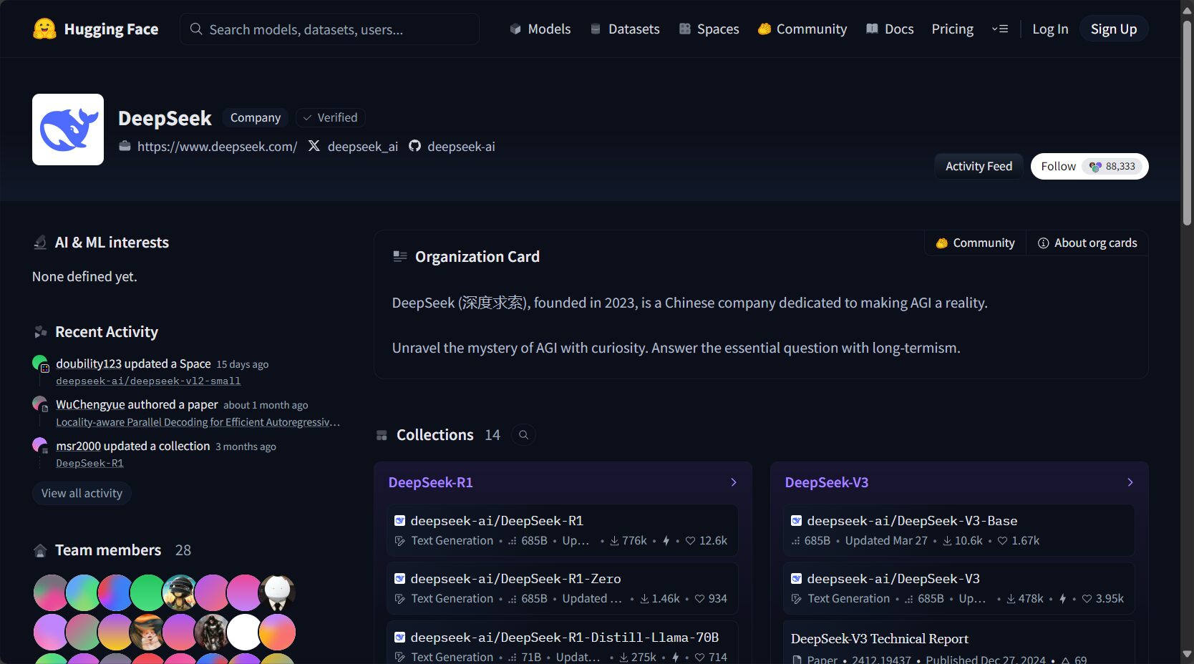Click the X (Twitter) logo icon
Screen dimensions: 1194x664
314,146
